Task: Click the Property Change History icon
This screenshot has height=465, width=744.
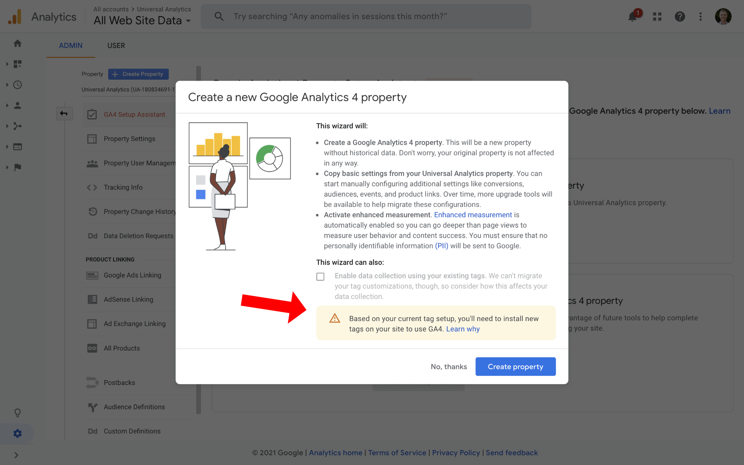Action: click(93, 212)
